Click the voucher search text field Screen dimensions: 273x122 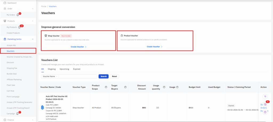point(78,76)
